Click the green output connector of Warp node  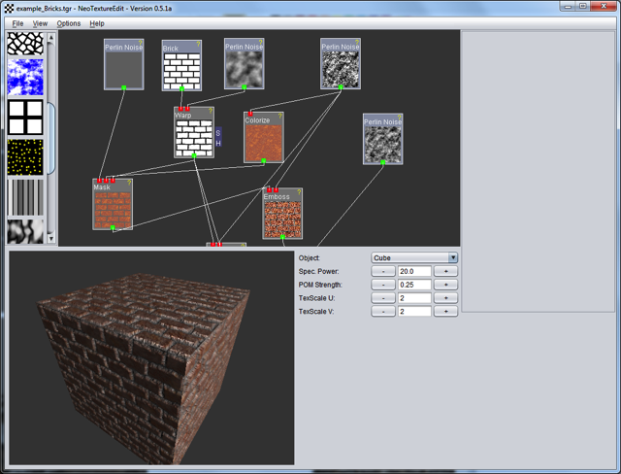[x=194, y=155]
